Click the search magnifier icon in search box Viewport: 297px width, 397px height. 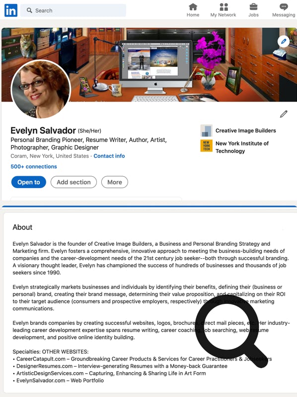29,10
